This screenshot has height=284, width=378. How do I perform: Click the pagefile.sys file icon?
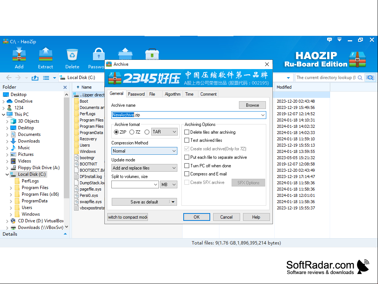pos(76,189)
